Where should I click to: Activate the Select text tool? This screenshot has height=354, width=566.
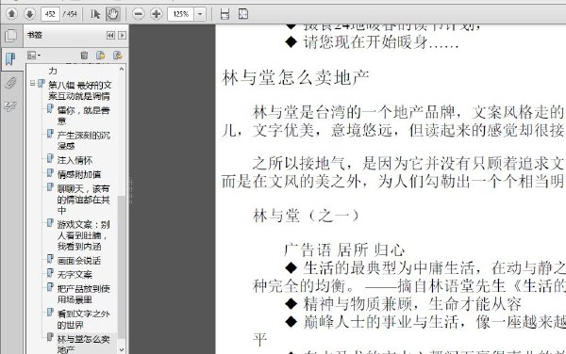[x=95, y=14]
